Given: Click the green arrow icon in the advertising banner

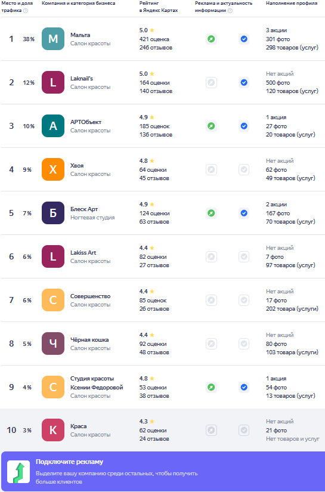Looking at the screenshot, I should click(x=18, y=472).
